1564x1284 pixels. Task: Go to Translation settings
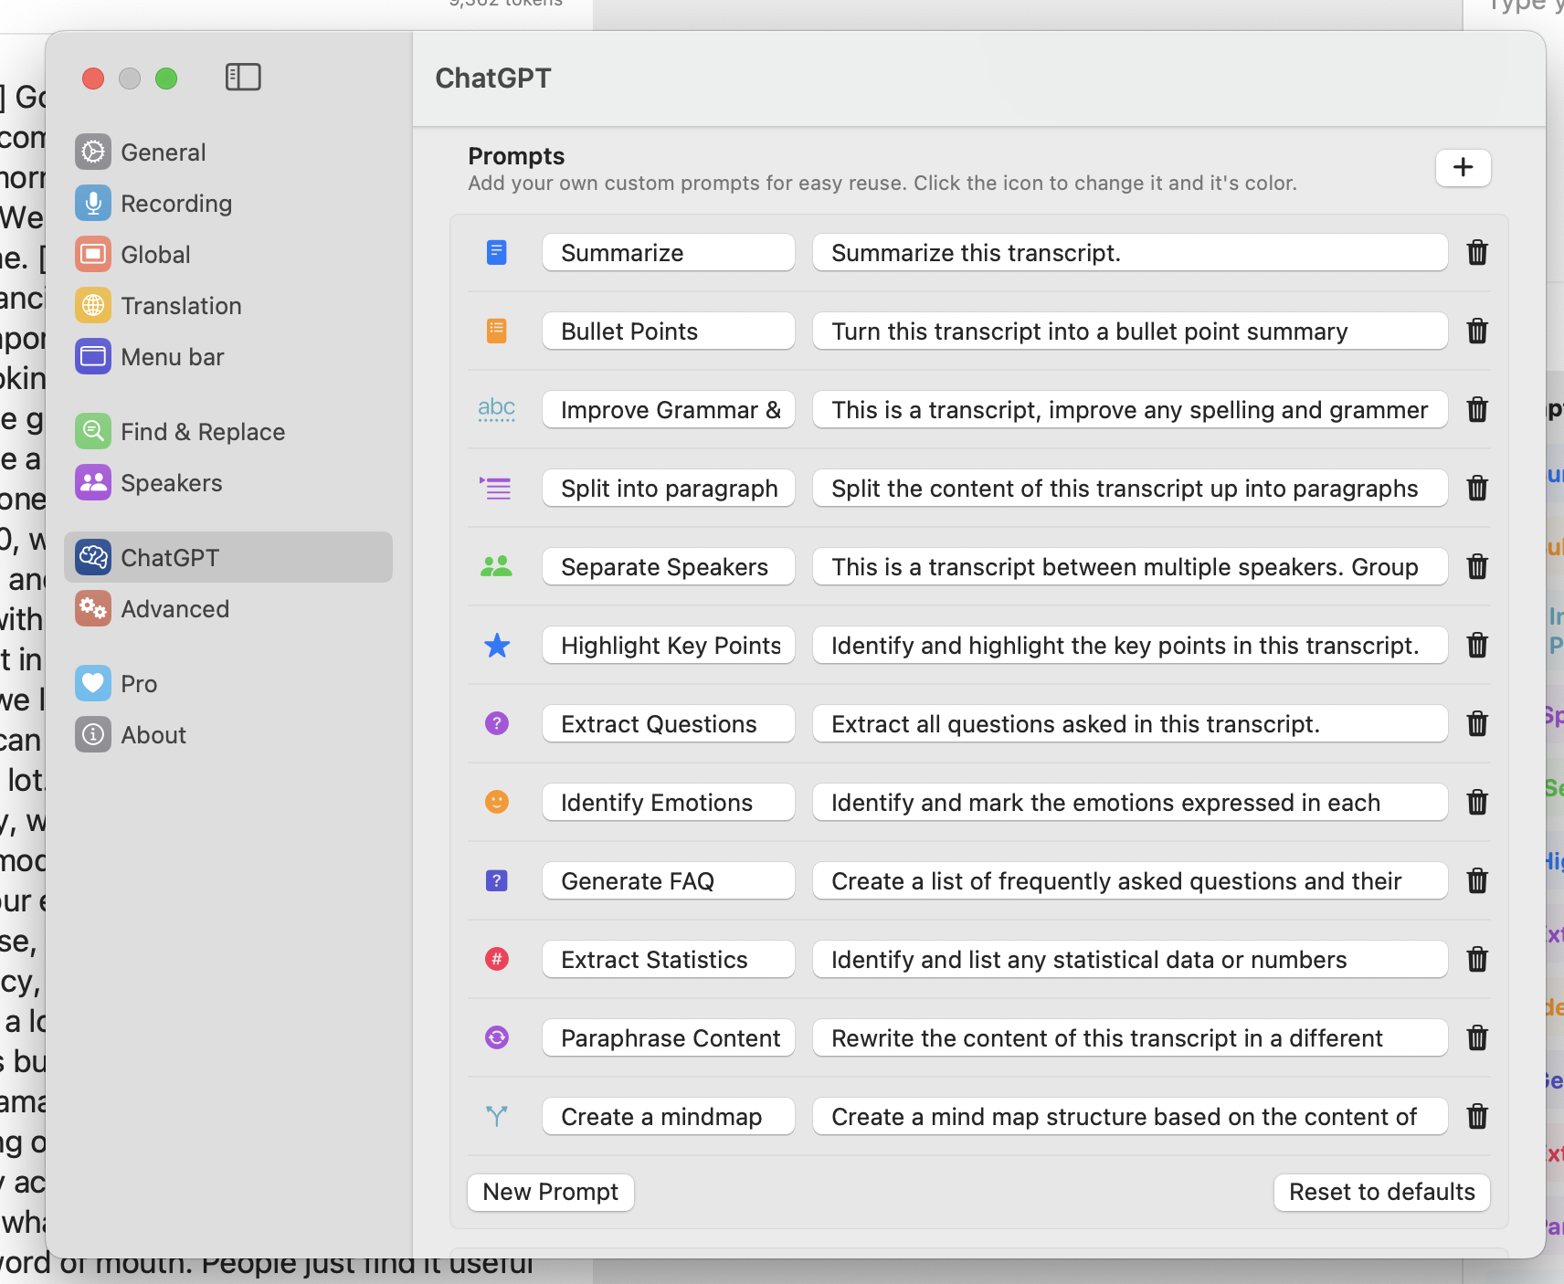[x=228, y=306]
